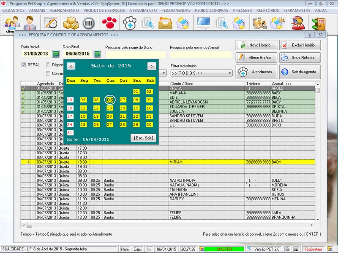The width and height of the screenshot is (338, 253).
Task: Click the Agendado column header
Action: point(45,83)
